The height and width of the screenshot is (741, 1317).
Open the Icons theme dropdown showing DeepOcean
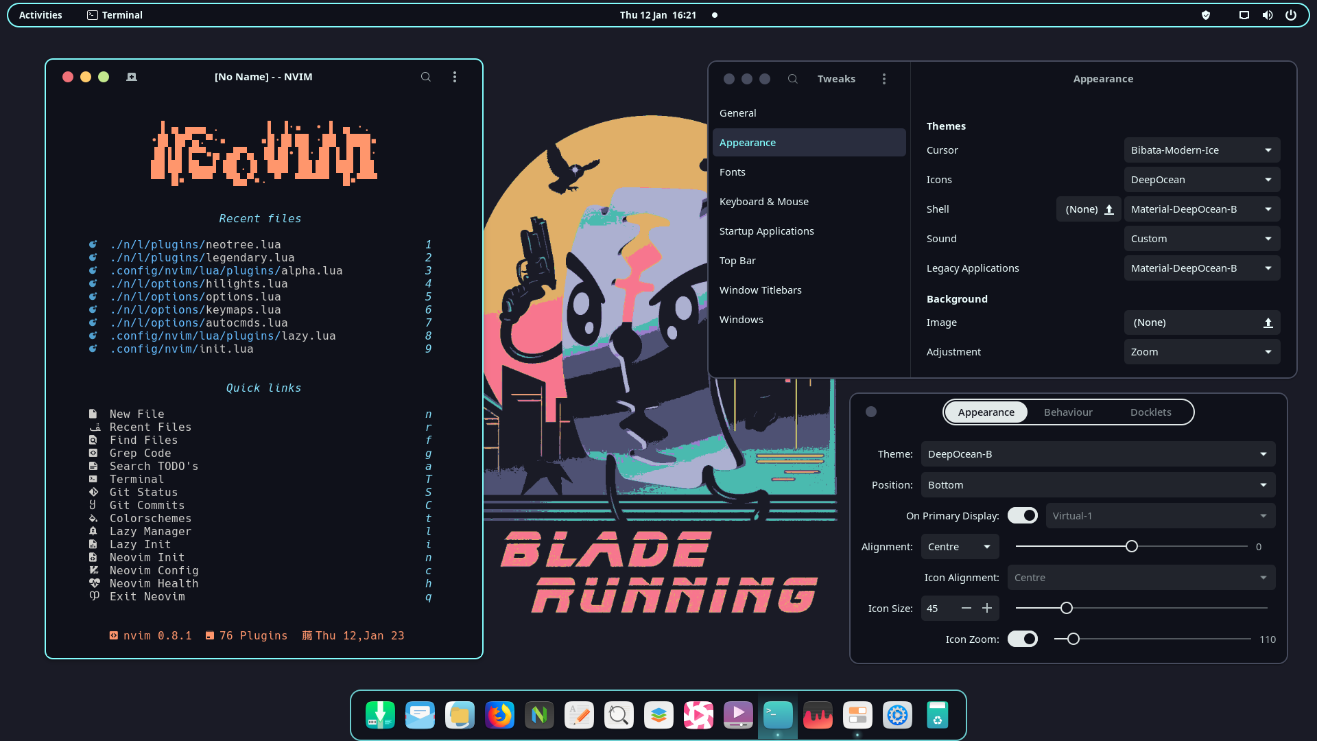click(1202, 180)
